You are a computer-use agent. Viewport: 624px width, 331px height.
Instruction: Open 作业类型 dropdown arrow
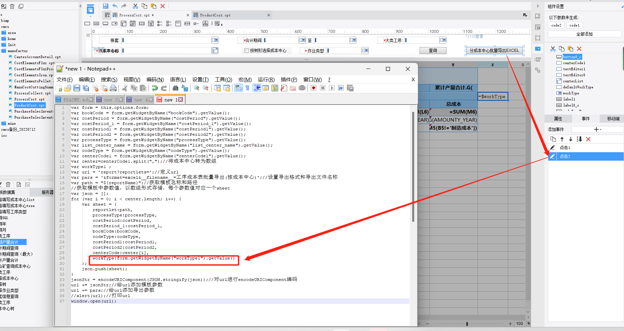click(x=365, y=50)
